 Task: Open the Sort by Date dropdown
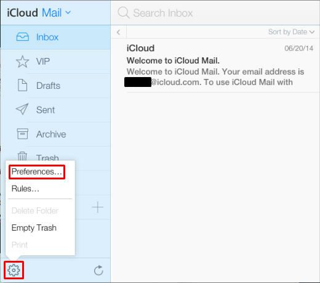pyautogui.click(x=291, y=32)
